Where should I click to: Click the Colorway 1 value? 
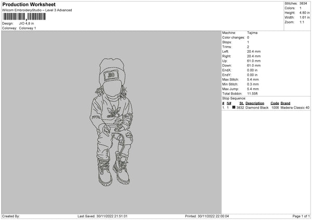click(x=28, y=28)
